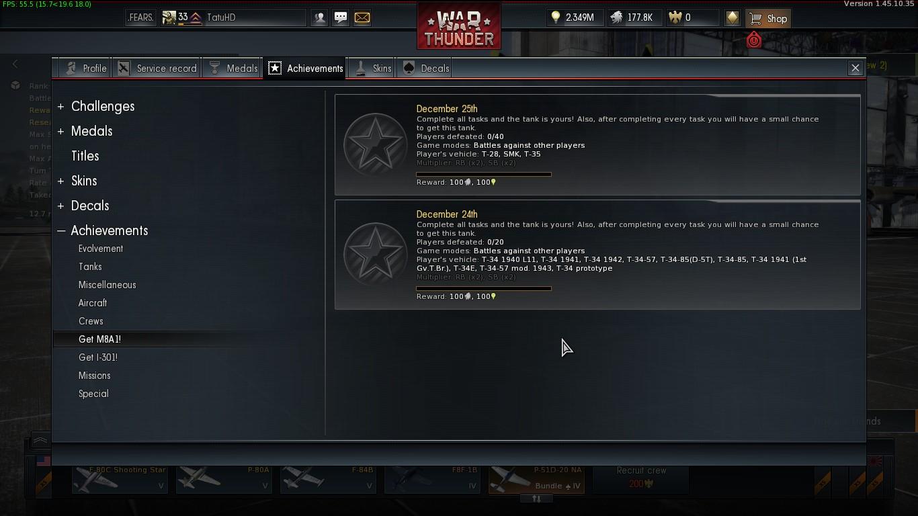Screen dimensions: 918x516
Task: Open the Shop cart button
Action: [767, 18]
